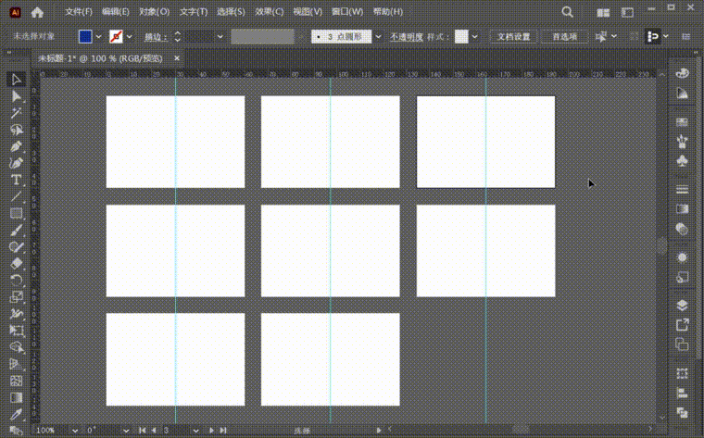704x438 pixels.
Task: Select the Selection tool arrow
Action: [x=16, y=80]
